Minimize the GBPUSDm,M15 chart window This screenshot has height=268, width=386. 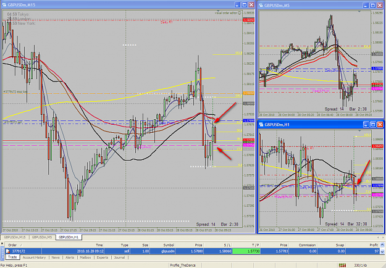click(237, 5)
